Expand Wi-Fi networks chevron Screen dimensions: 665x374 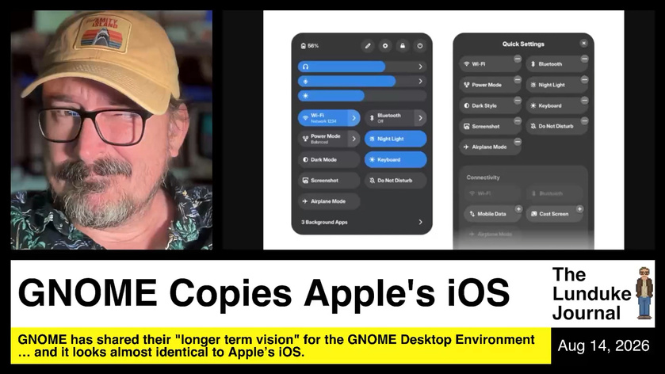click(354, 118)
